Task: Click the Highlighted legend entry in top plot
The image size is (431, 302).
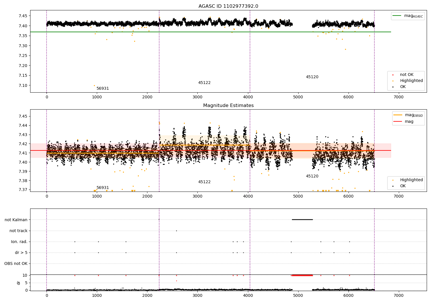Action: click(x=411, y=81)
